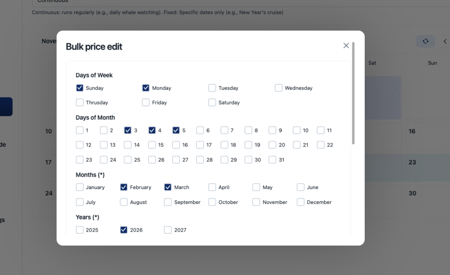Select day 31 checkbox
Viewport: 450px width, 275px height.
pyautogui.click(x=272, y=160)
